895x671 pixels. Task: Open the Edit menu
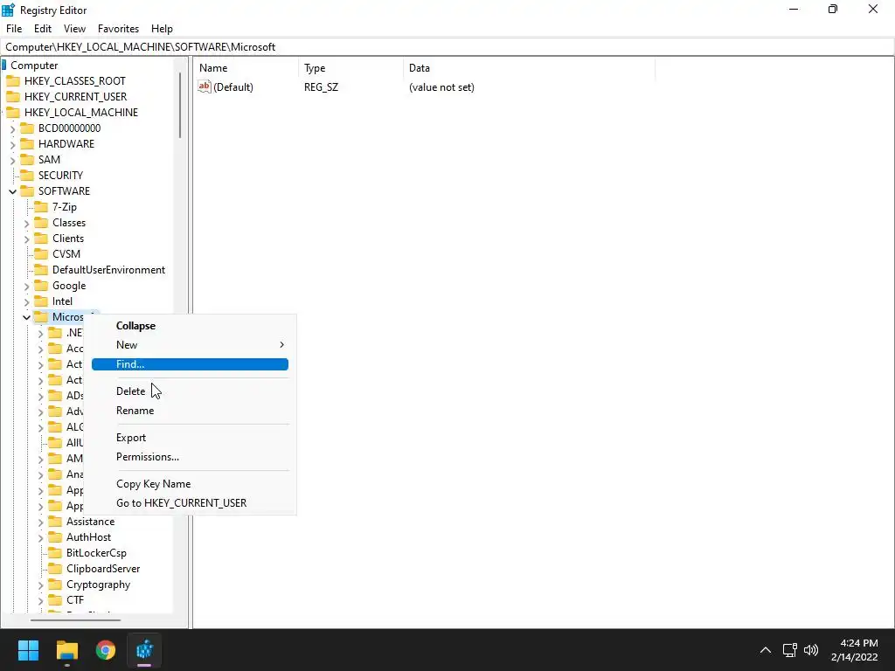point(43,29)
